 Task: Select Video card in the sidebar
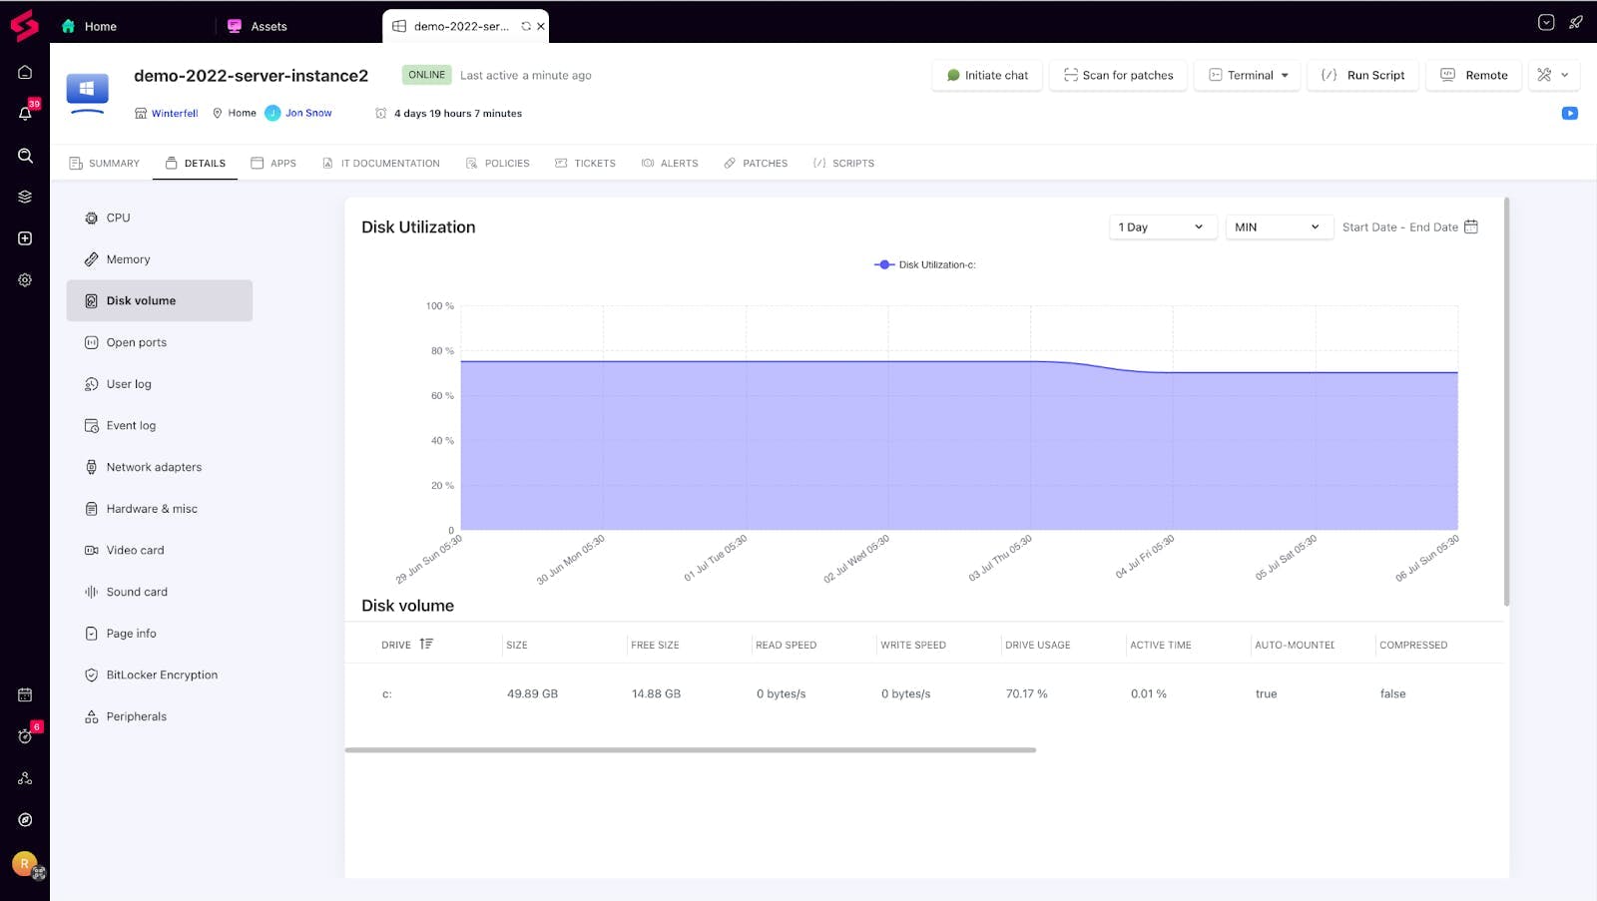(160, 550)
